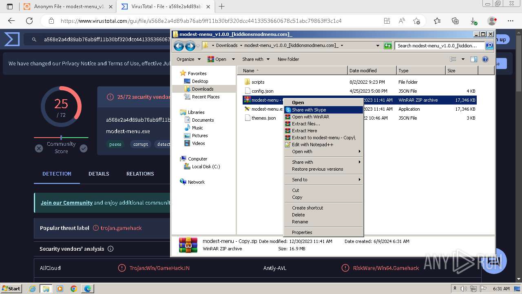Screen dimensions: 522x294
Task: Click Downloads in address breadcrumb
Action: tap(227, 46)
